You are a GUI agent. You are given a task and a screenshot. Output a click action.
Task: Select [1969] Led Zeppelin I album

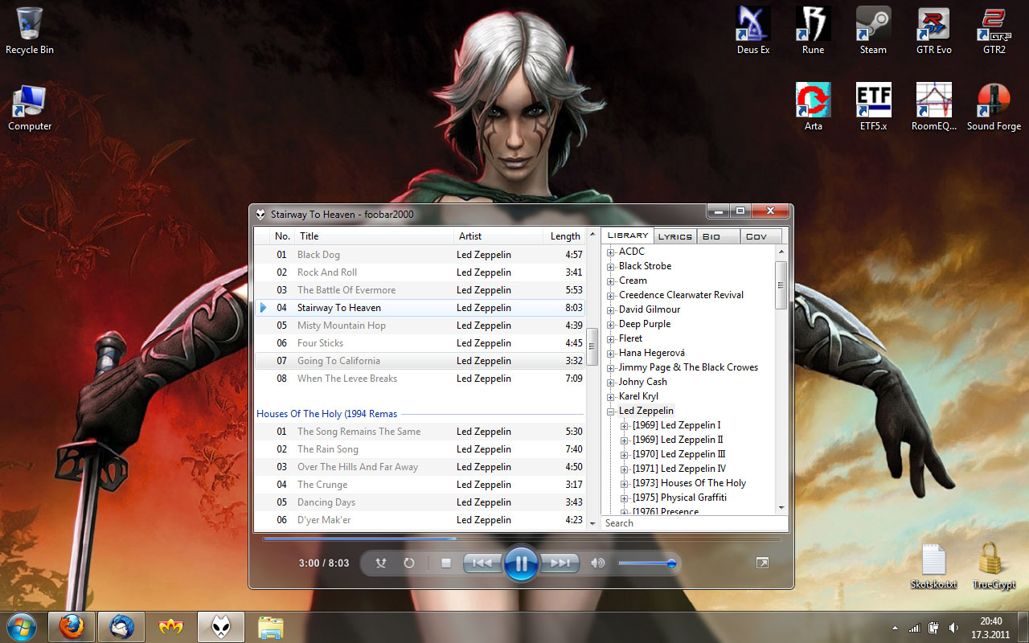pyautogui.click(x=676, y=425)
